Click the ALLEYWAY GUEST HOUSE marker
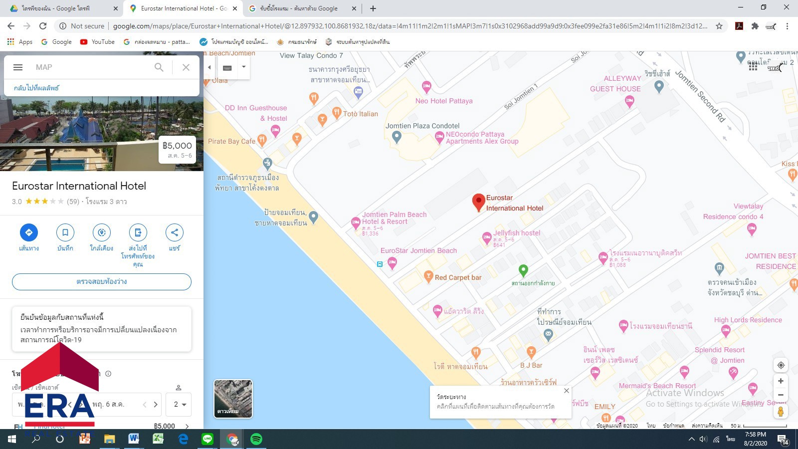798x449 pixels. 630,102
